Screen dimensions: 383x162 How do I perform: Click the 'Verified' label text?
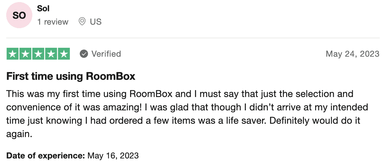coord(106,54)
